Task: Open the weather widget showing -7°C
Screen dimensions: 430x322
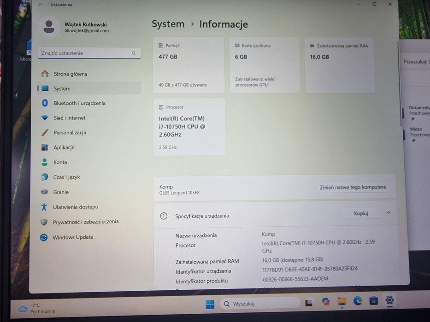Action: tap(37, 308)
